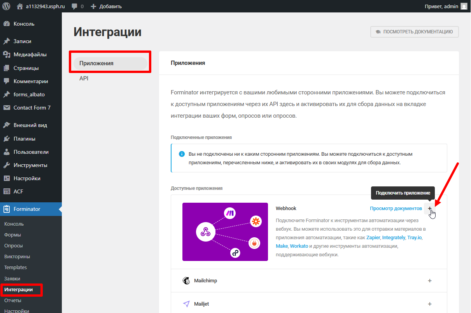Open the site home icon a1132943.xsph.ru
The height and width of the screenshot is (313, 471).
click(20, 6)
